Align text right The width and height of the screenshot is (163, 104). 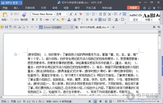point(96,19)
